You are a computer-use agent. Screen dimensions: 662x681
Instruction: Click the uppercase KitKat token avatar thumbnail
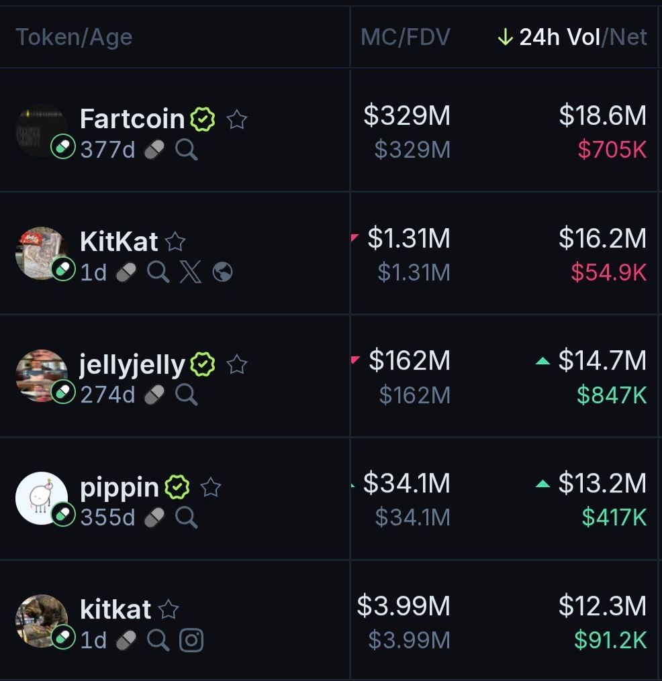42,252
